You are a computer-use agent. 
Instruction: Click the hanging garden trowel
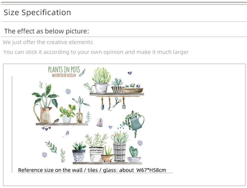102,104
